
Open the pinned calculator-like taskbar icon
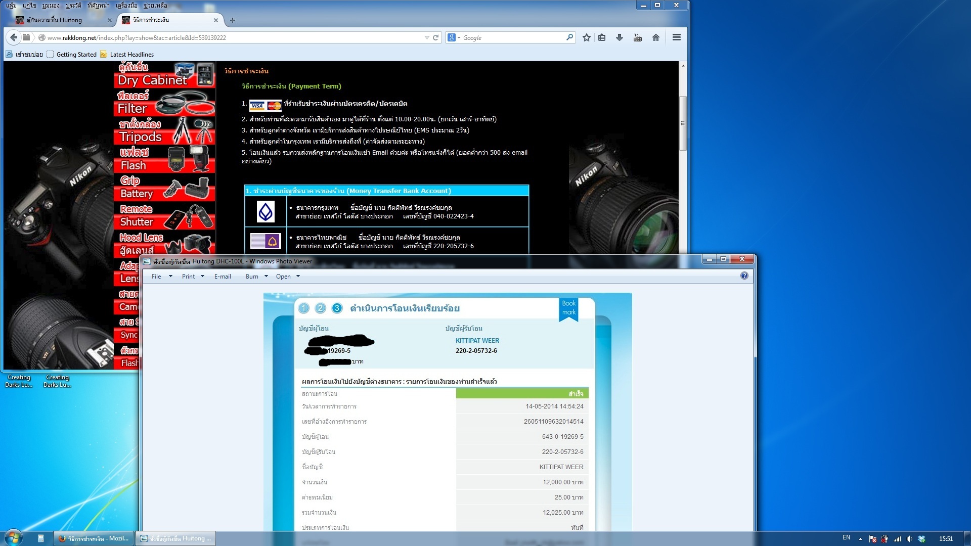(x=41, y=538)
